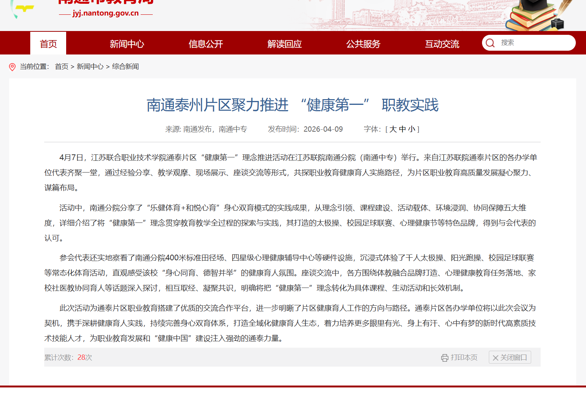Viewport: 586px width, 395px height.
Task: Open the 首页 navigation tab
Action: click(48, 44)
